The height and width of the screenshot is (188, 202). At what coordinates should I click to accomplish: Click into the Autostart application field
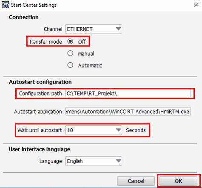(x=128, y=112)
